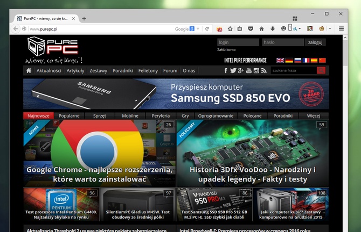This screenshot has width=361, height=232.
Task: Open the Aktualności menu item
Action: [49, 71]
